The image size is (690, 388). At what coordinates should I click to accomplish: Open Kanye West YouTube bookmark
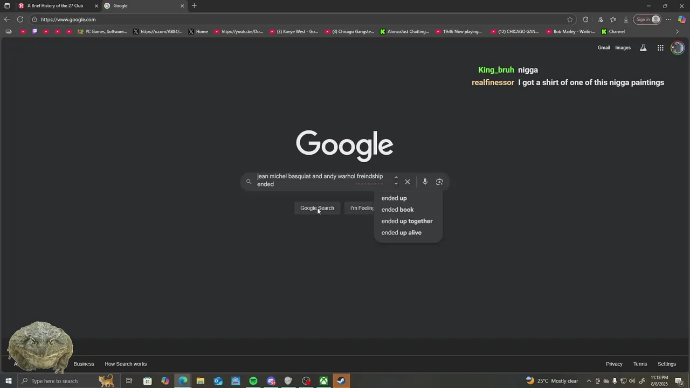[x=294, y=32]
